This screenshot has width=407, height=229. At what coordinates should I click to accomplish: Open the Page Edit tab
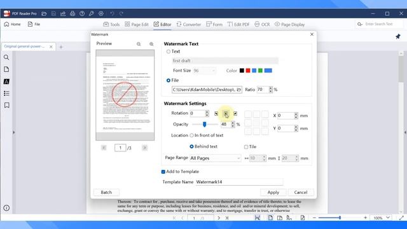pyautogui.click(x=137, y=24)
